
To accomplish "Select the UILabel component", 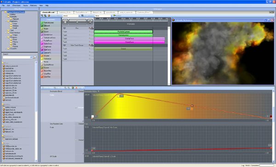I will tap(51, 56).
